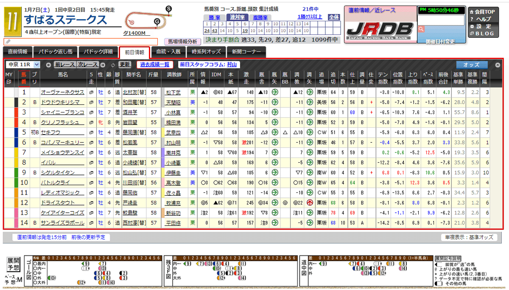Screen dimensions: 509x290
Task: Click the right arrow after 次レース
Action: pyautogui.click(x=103, y=65)
